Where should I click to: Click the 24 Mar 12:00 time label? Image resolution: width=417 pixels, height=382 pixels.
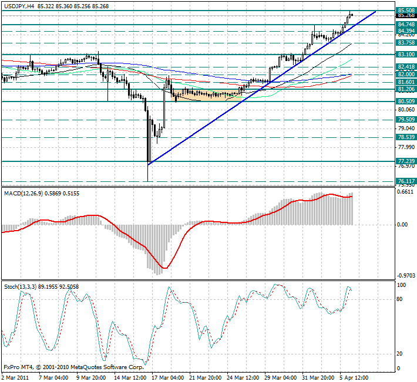pos(243,378)
